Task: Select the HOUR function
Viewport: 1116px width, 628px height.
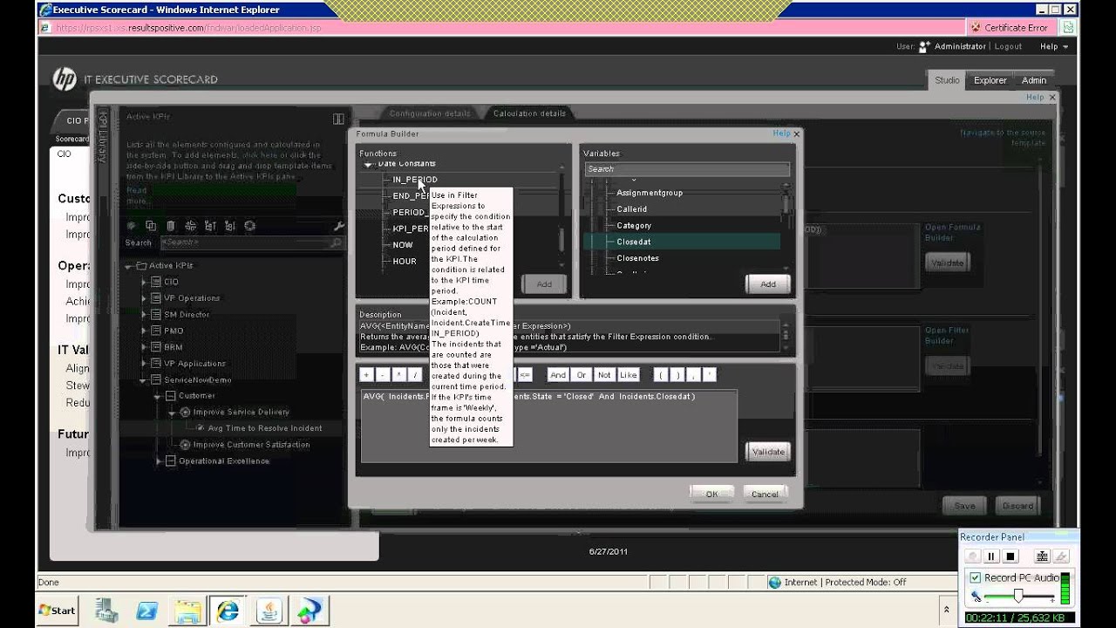Action: pos(405,262)
